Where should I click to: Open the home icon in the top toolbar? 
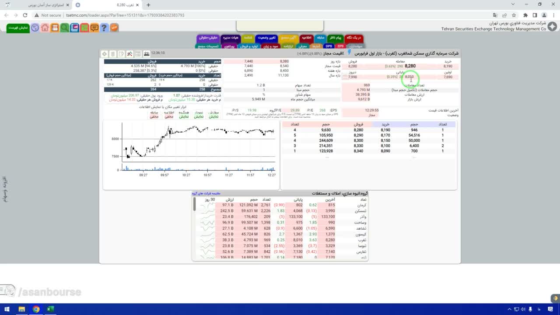click(x=45, y=28)
